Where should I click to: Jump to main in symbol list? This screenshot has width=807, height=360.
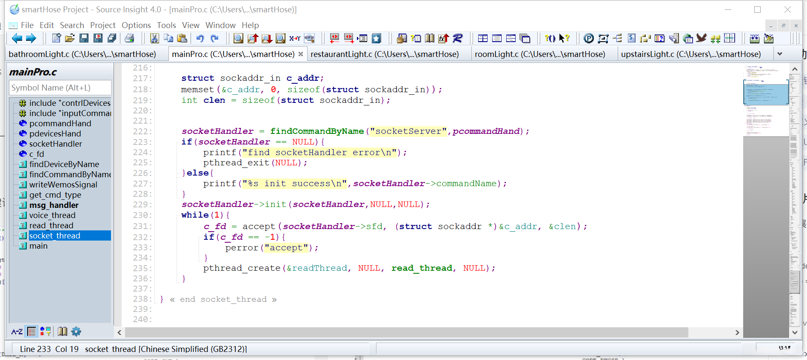coord(38,246)
